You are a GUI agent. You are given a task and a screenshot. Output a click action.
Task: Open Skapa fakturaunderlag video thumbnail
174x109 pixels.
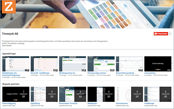tap(129, 64)
